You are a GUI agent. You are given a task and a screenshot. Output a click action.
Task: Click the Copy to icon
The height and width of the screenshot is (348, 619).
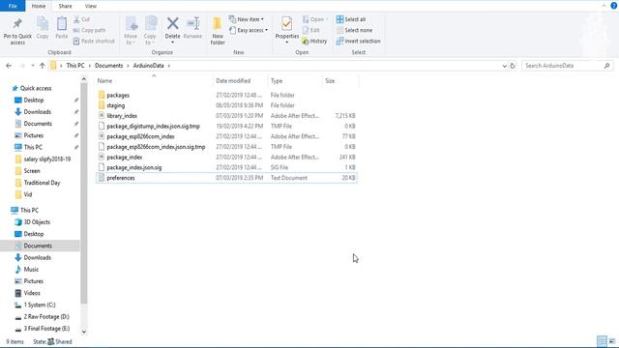tap(151, 23)
